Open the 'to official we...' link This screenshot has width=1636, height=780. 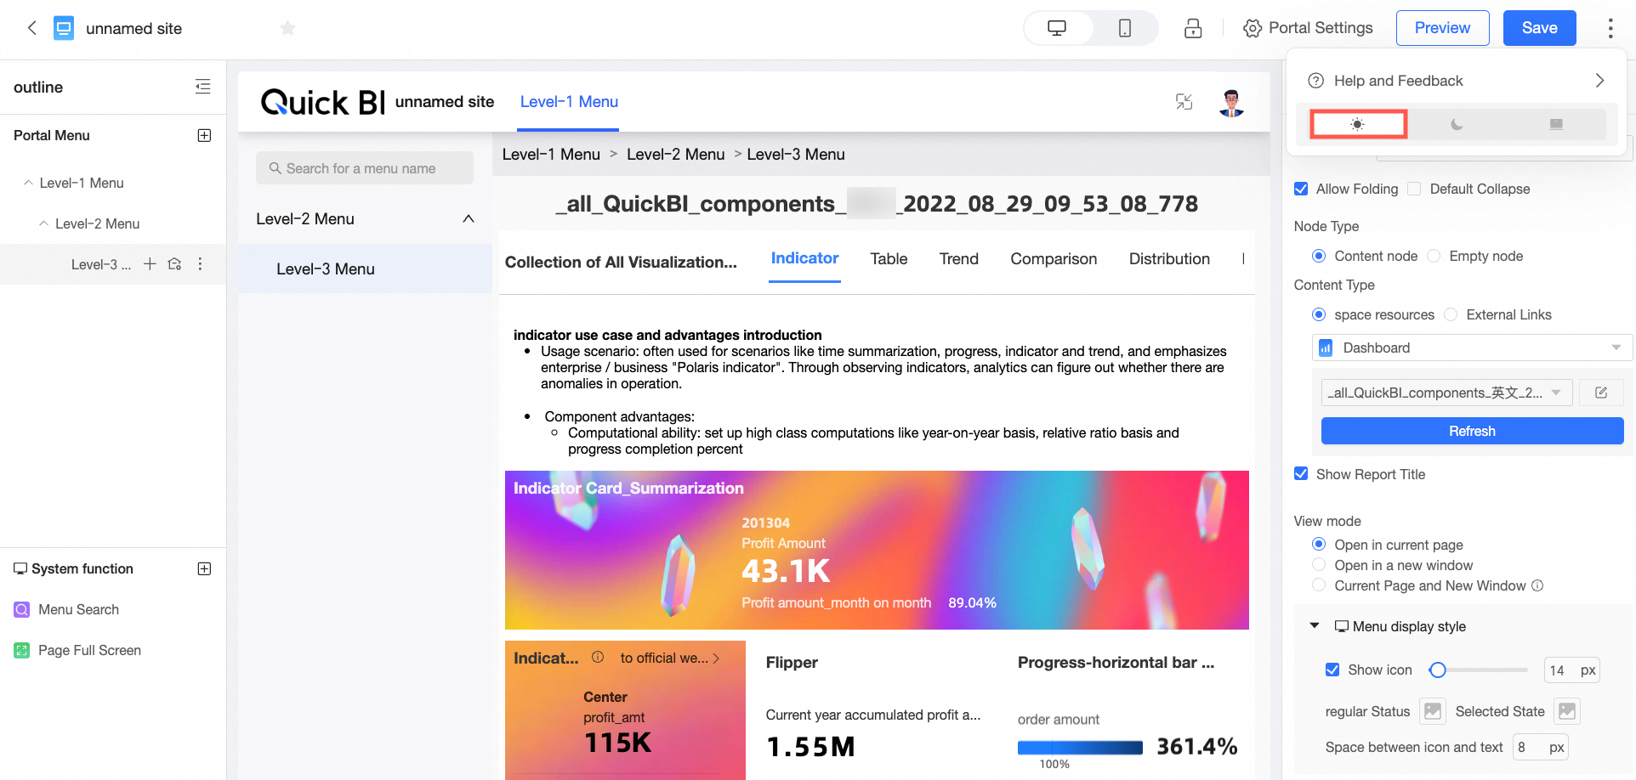coord(670,658)
